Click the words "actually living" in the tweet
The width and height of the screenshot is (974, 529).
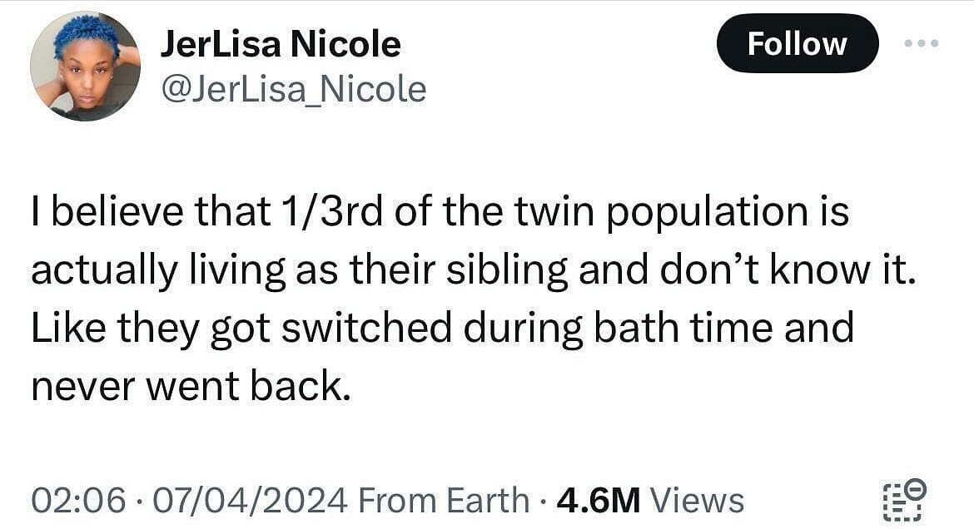click(143, 270)
